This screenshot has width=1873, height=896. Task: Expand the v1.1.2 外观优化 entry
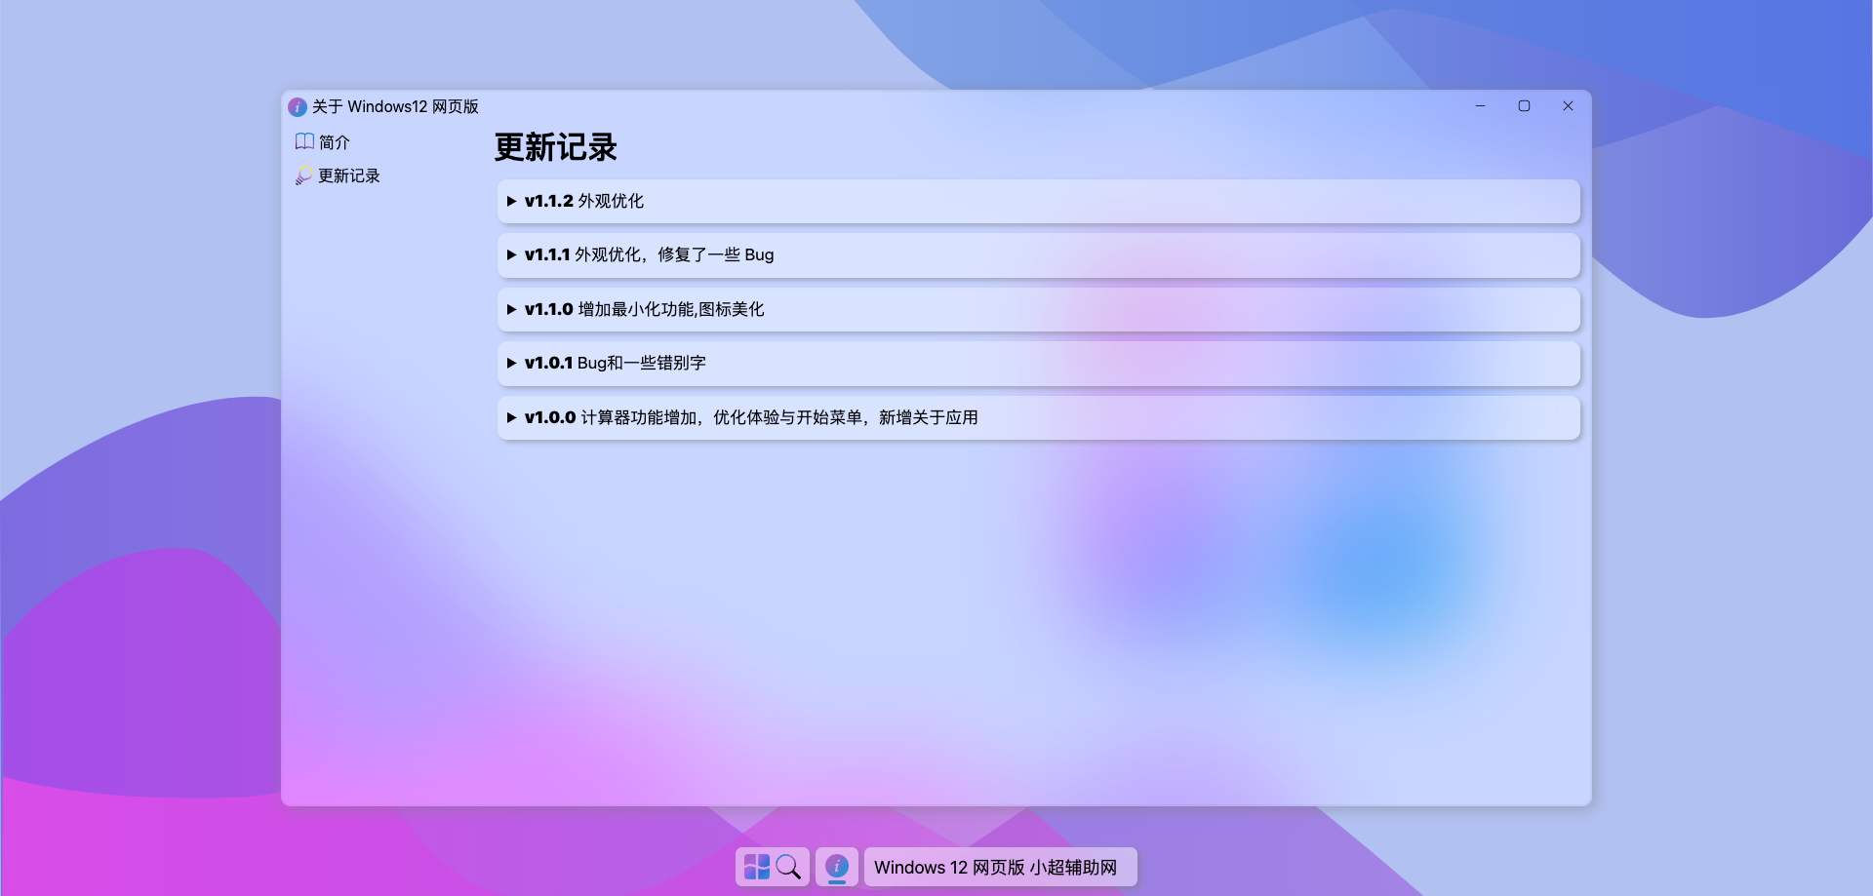(x=1038, y=201)
